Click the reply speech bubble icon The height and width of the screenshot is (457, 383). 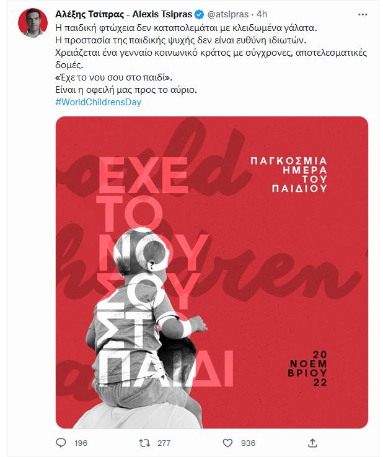(61, 443)
